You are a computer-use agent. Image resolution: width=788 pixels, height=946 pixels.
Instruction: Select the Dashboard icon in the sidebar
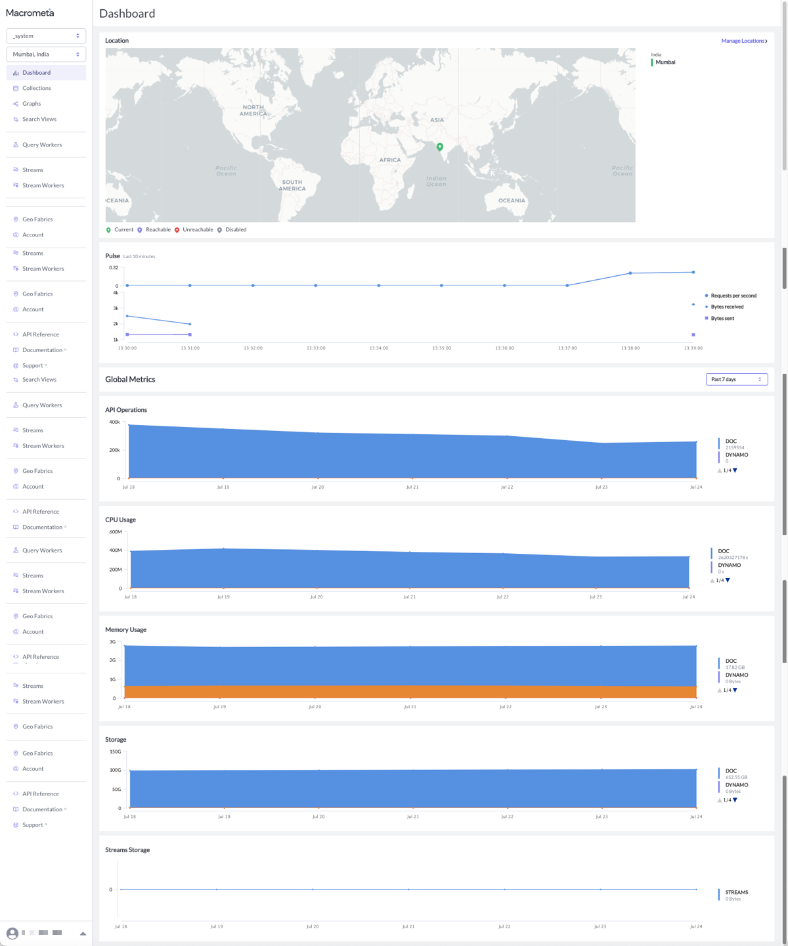(x=16, y=72)
